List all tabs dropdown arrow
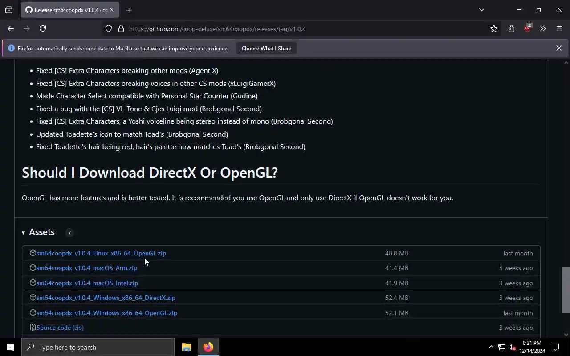Viewport: 570px width, 356px height. [481, 10]
